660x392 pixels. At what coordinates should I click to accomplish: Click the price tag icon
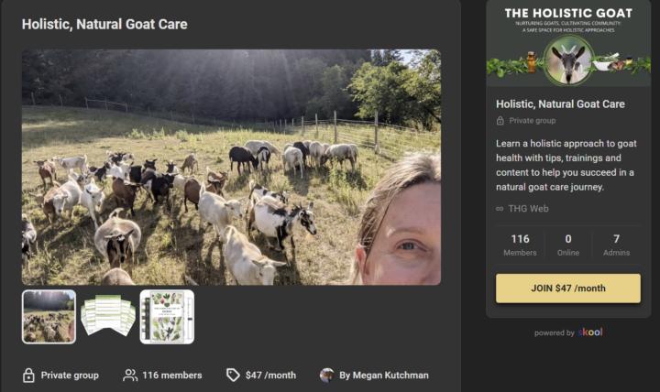(233, 375)
